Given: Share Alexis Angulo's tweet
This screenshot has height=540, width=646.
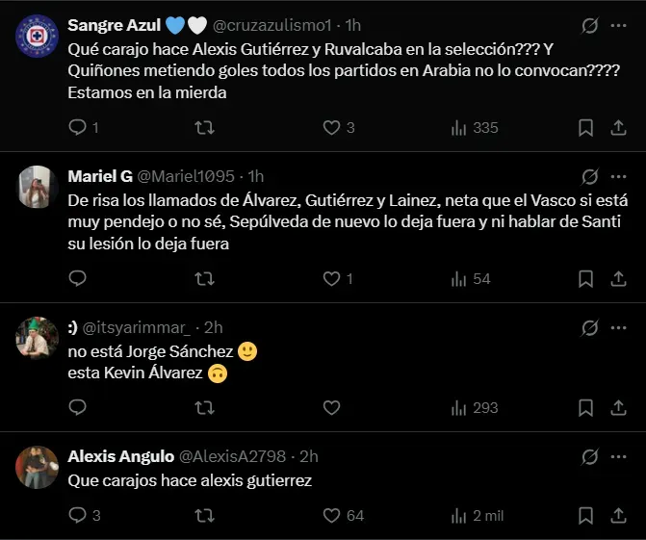Looking at the screenshot, I should 617,516.
